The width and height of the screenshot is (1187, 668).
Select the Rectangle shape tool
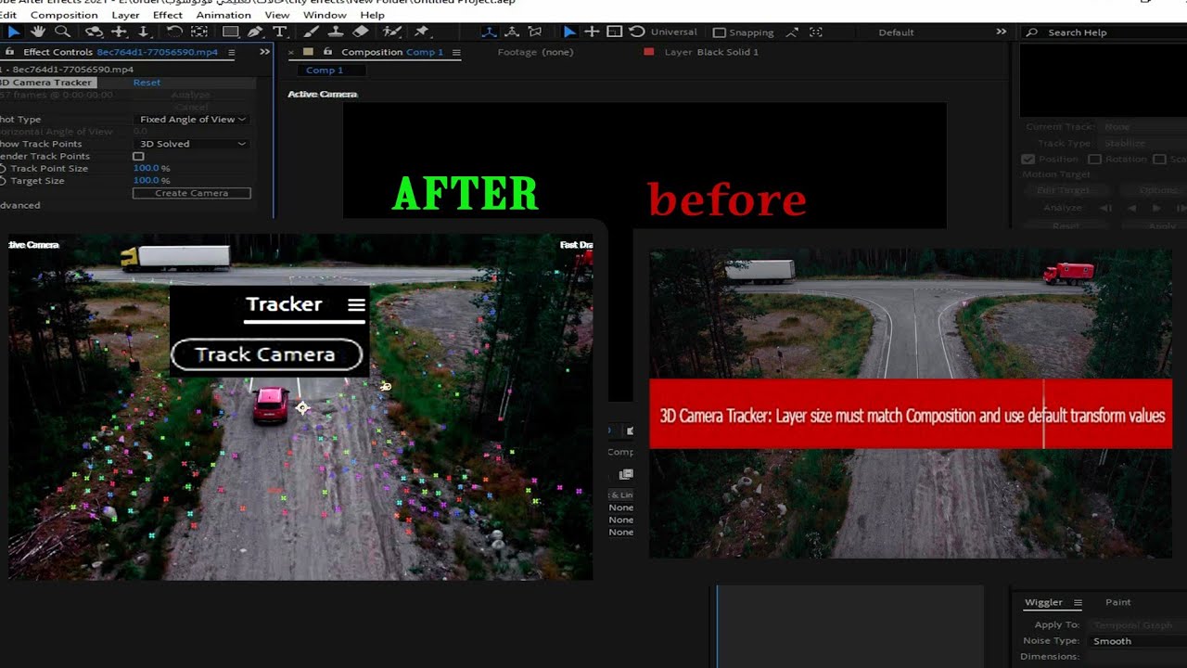click(231, 32)
